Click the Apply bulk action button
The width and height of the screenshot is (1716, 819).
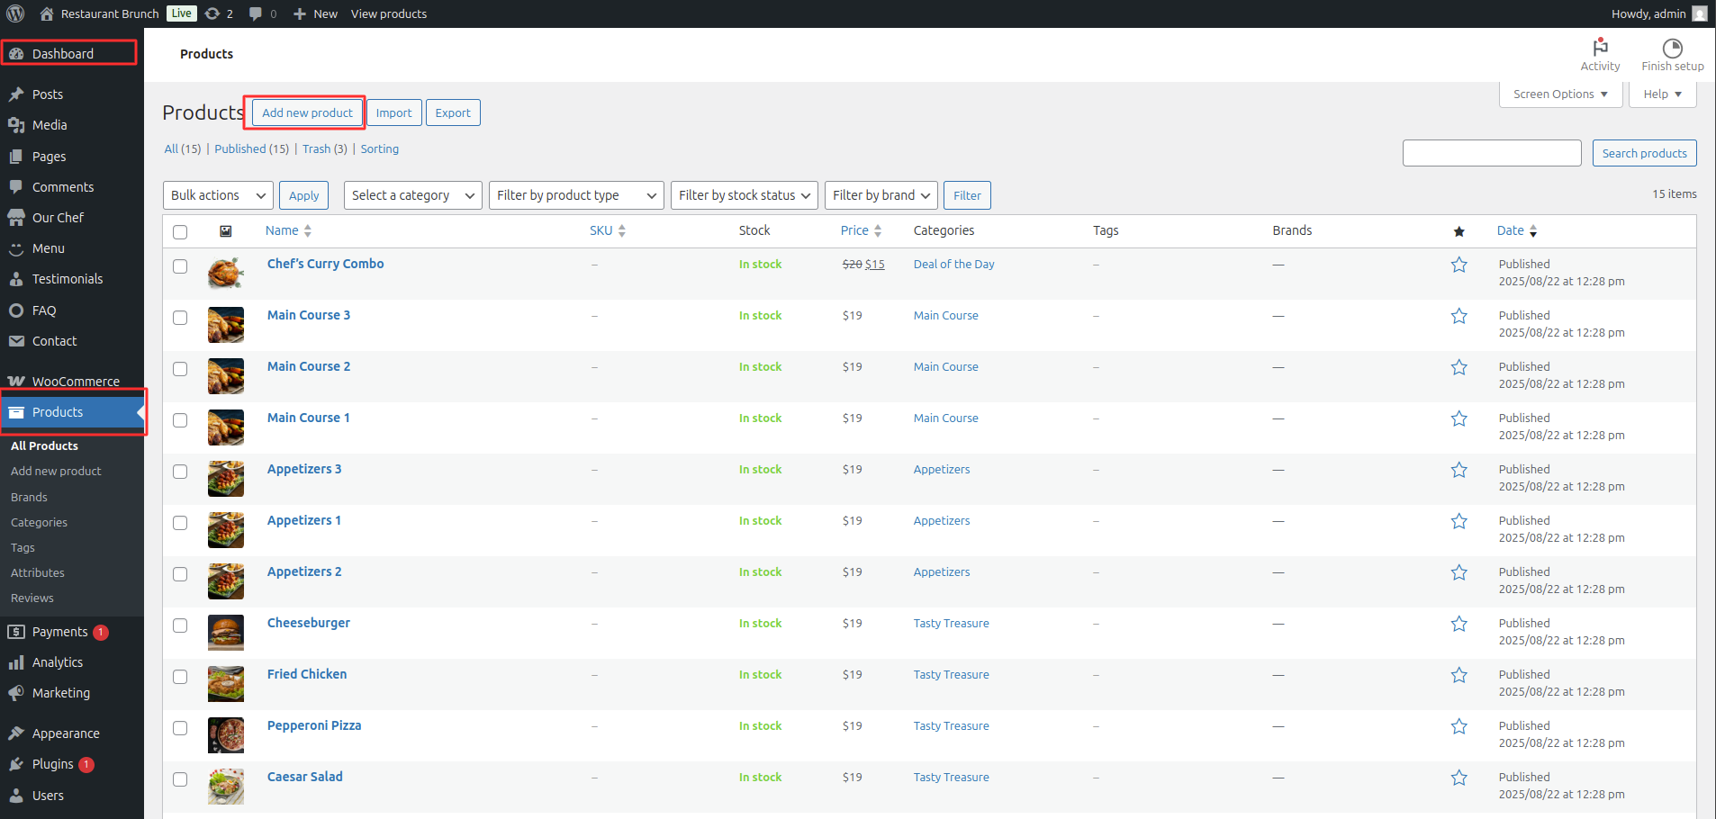tap(303, 195)
